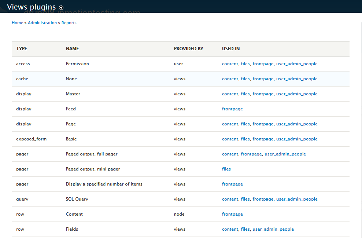
Task: Open content view in Permission row
Action: [x=230, y=64]
